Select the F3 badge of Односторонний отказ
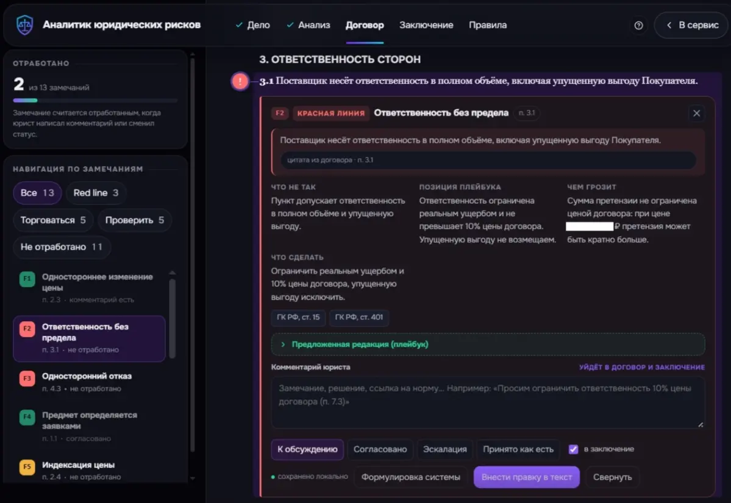731x503 pixels. (27, 378)
